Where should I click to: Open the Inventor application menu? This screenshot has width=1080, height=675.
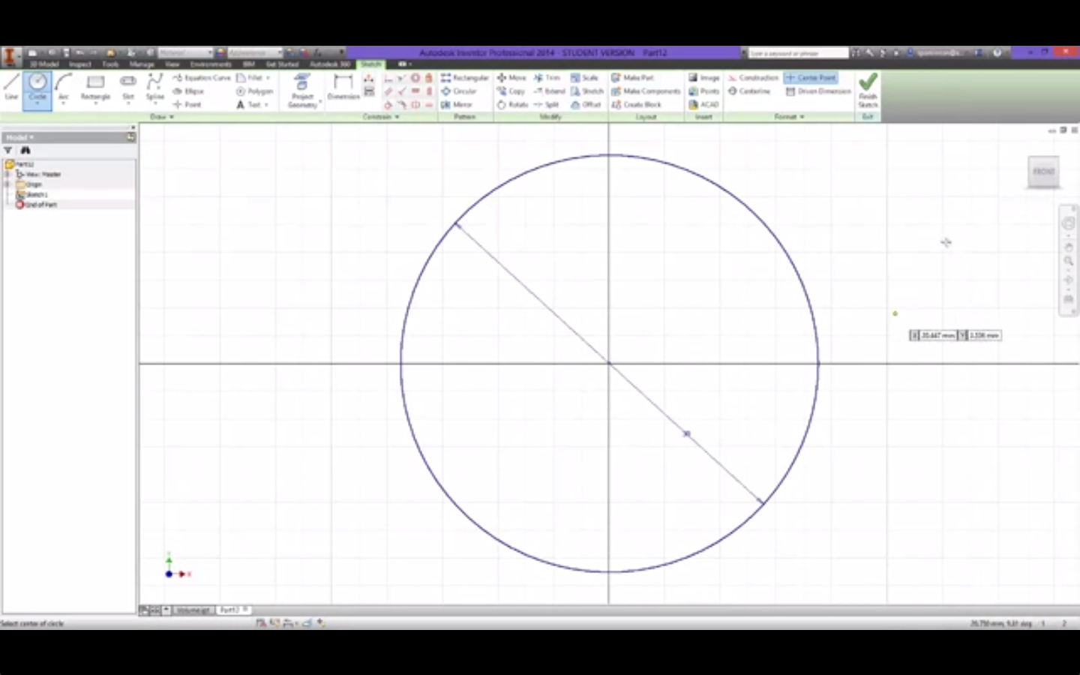pyautogui.click(x=10, y=56)
